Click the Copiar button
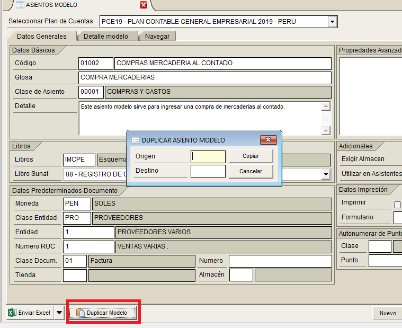The image size is (402, 328). (251, 156)
